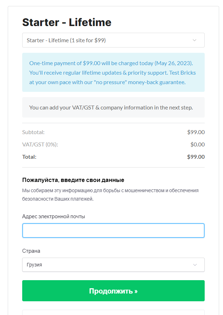This screenshot has width=223, height=315.
Task: Focus the email address input field
Action: point(113,231)
